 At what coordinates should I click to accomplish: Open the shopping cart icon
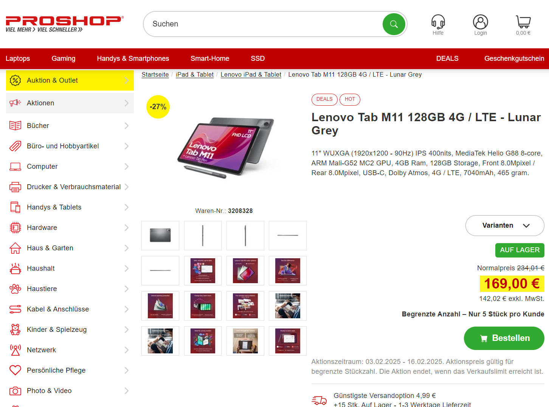(x=523, y=22)
